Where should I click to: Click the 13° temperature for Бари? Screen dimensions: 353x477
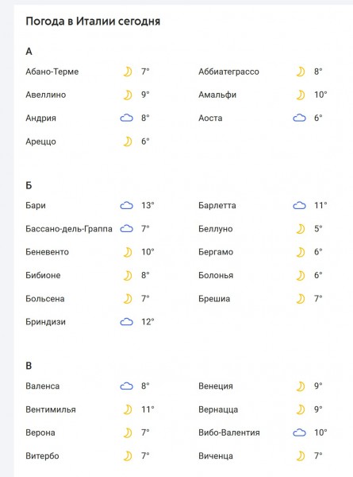click(148, 206)
